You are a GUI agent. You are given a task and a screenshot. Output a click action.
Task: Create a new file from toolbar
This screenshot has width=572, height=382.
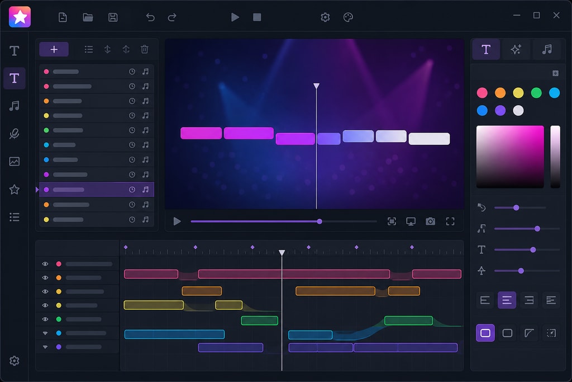click(x=63, y=17)
